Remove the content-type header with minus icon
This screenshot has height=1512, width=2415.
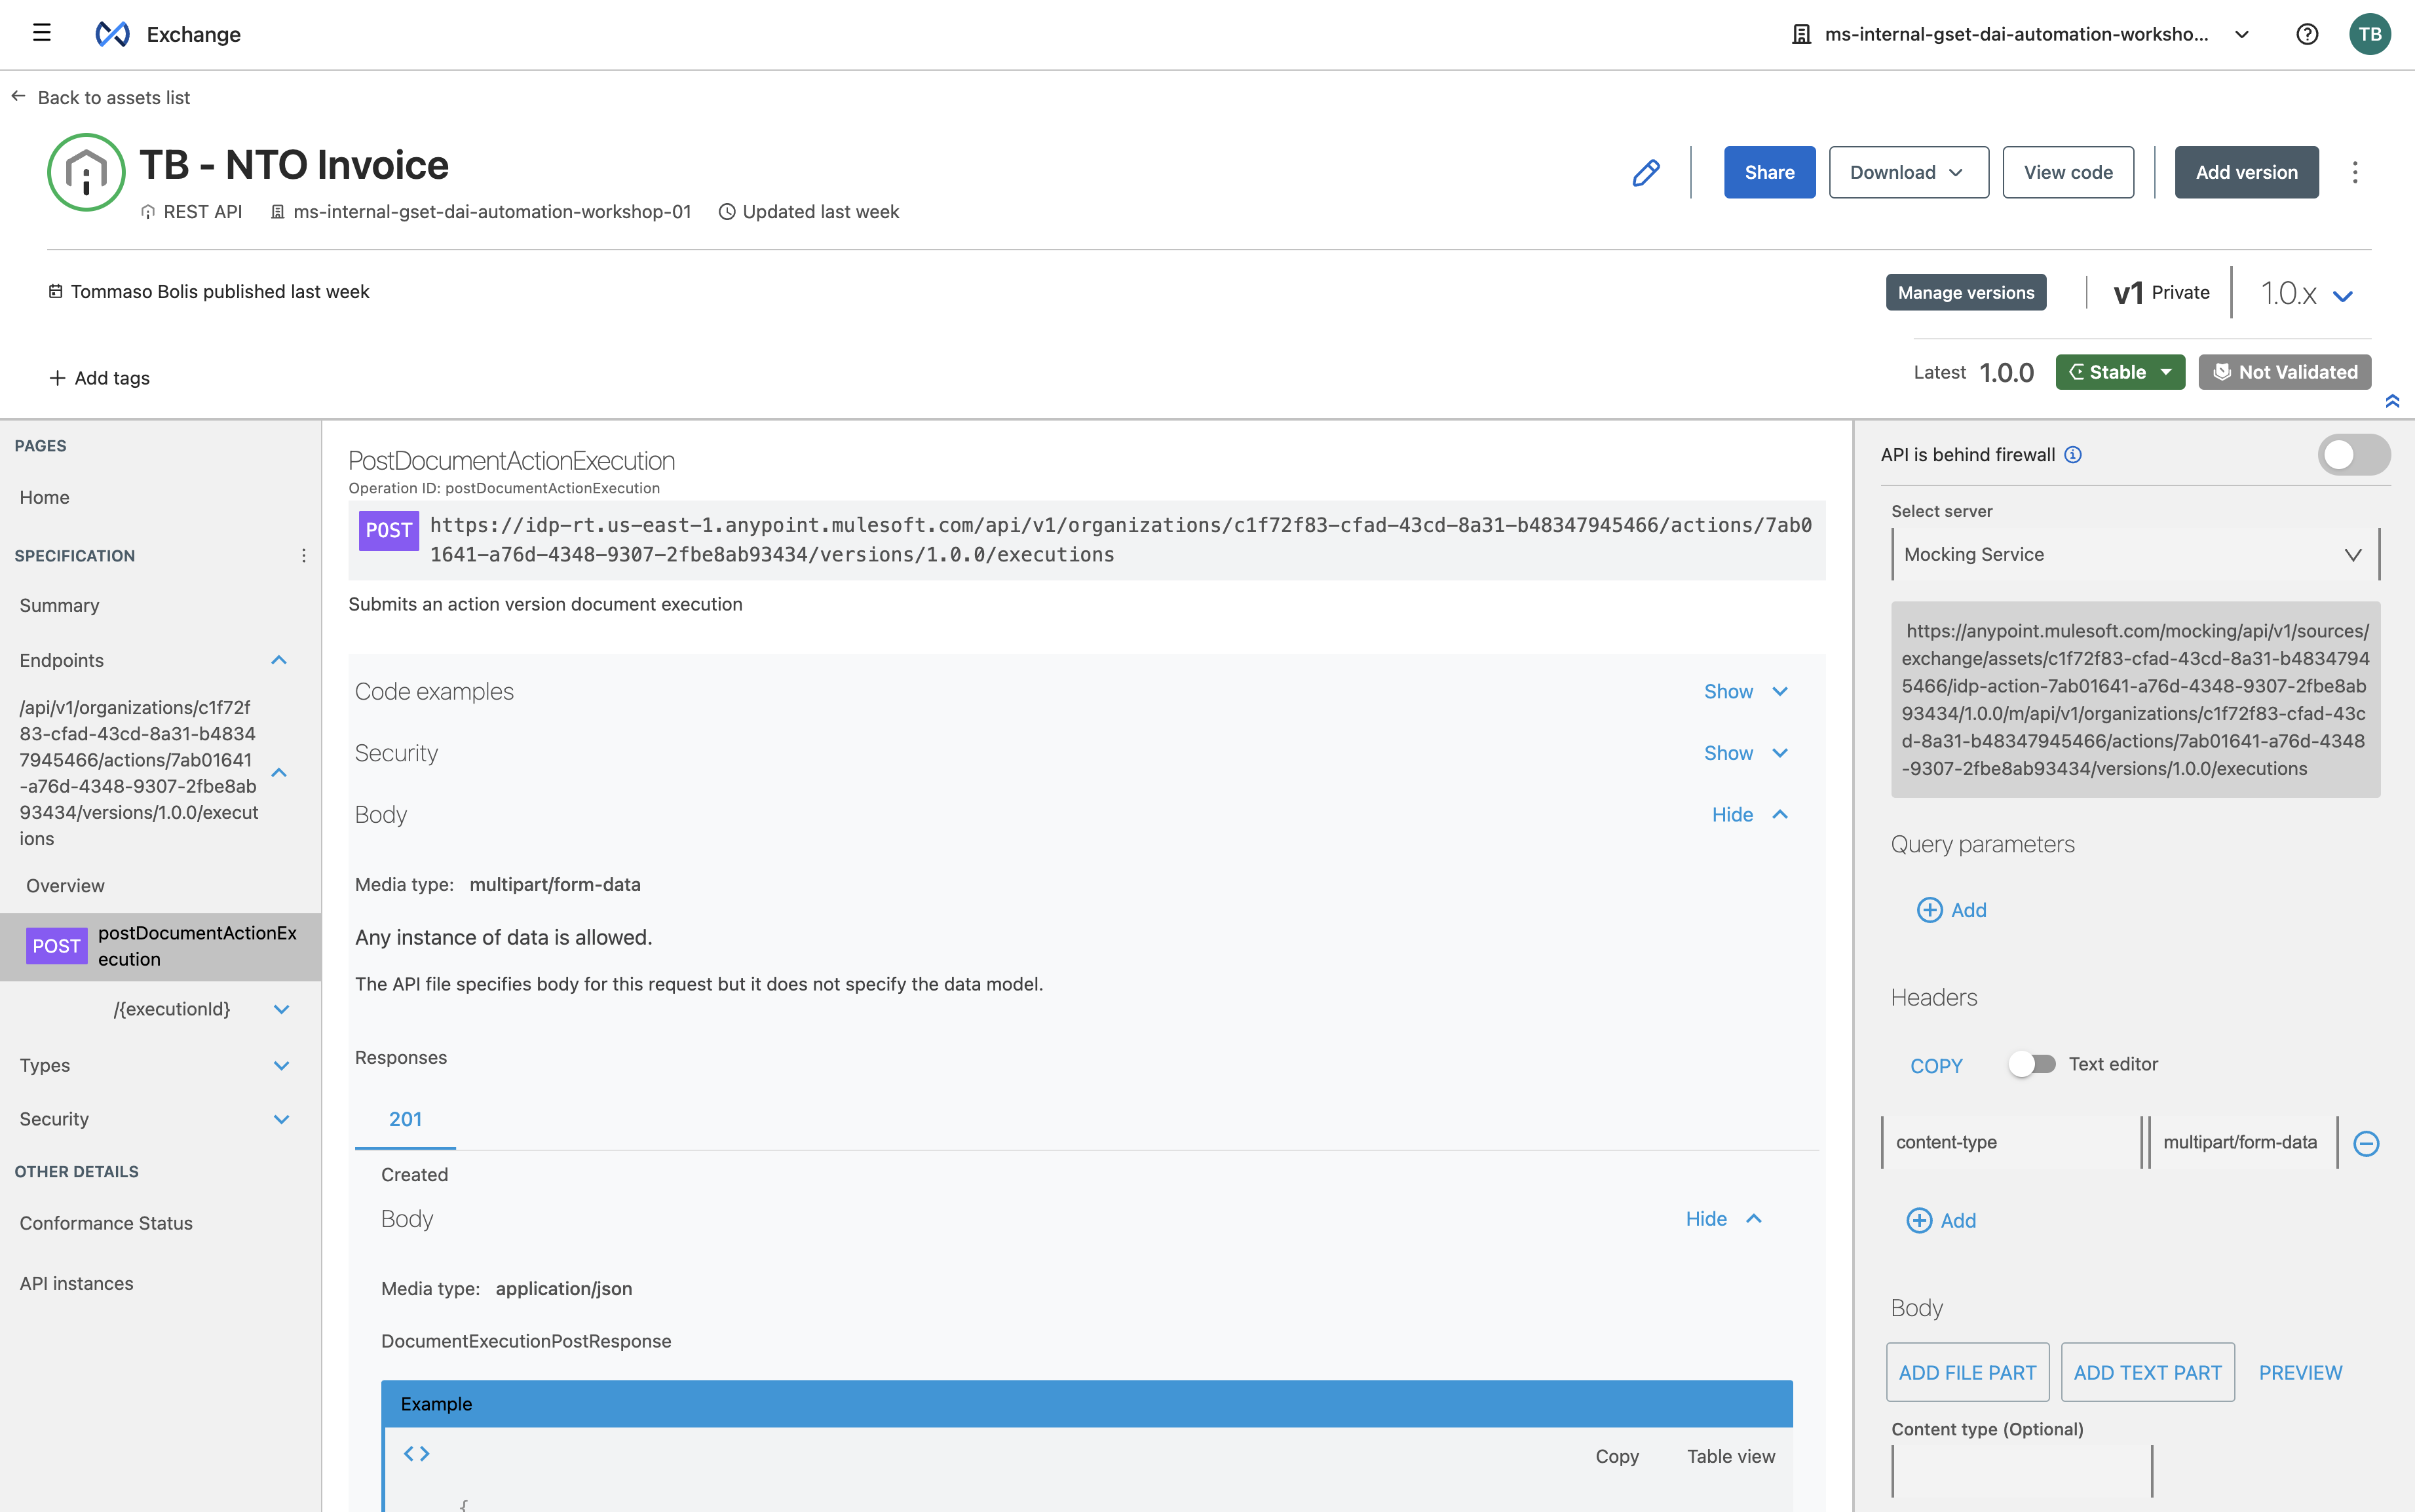click(x=2366, y=1143)
